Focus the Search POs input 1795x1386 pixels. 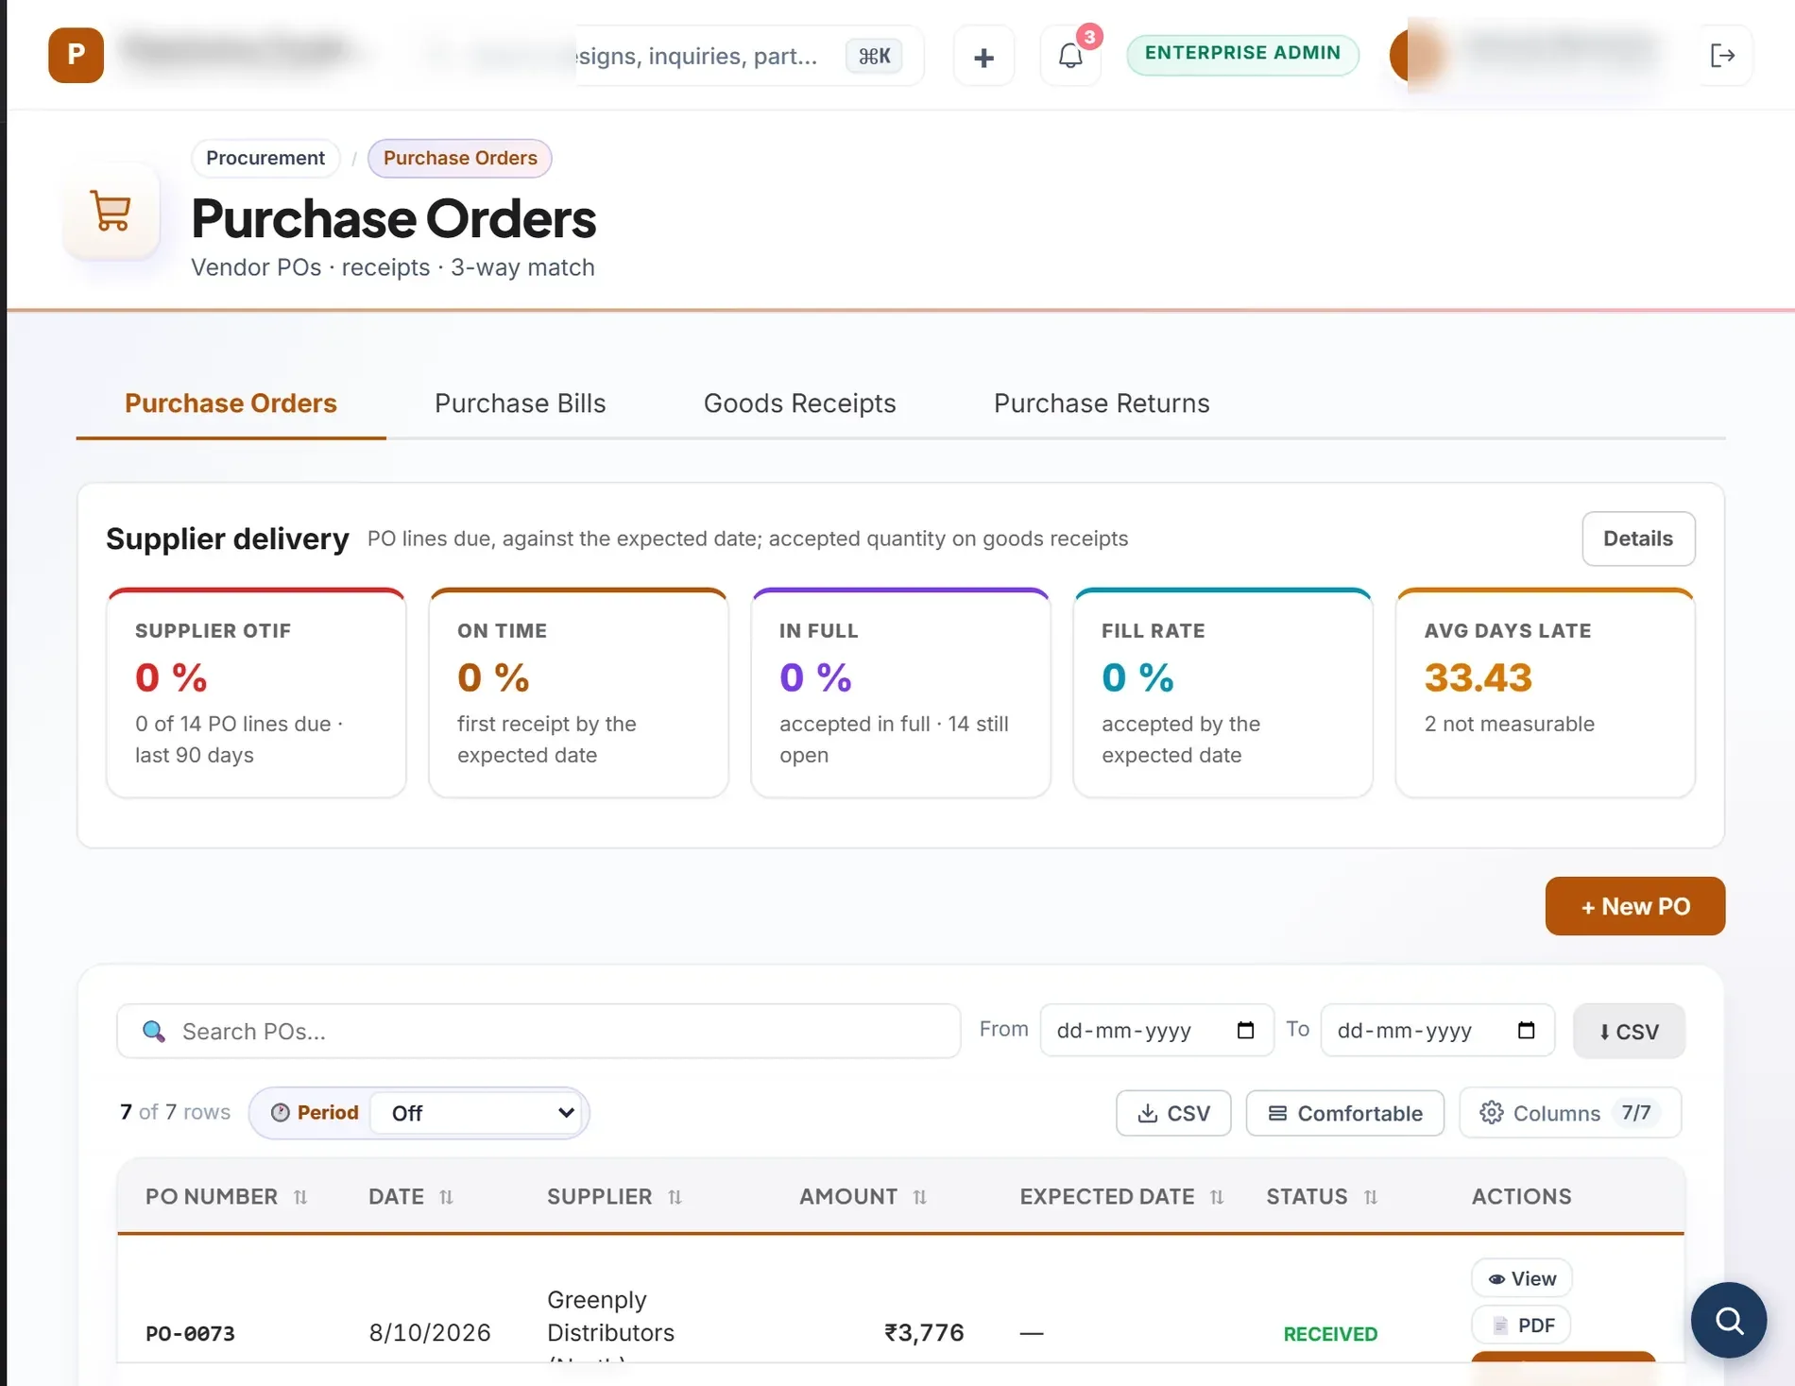pyautogui.click(x=538, y=1031)
